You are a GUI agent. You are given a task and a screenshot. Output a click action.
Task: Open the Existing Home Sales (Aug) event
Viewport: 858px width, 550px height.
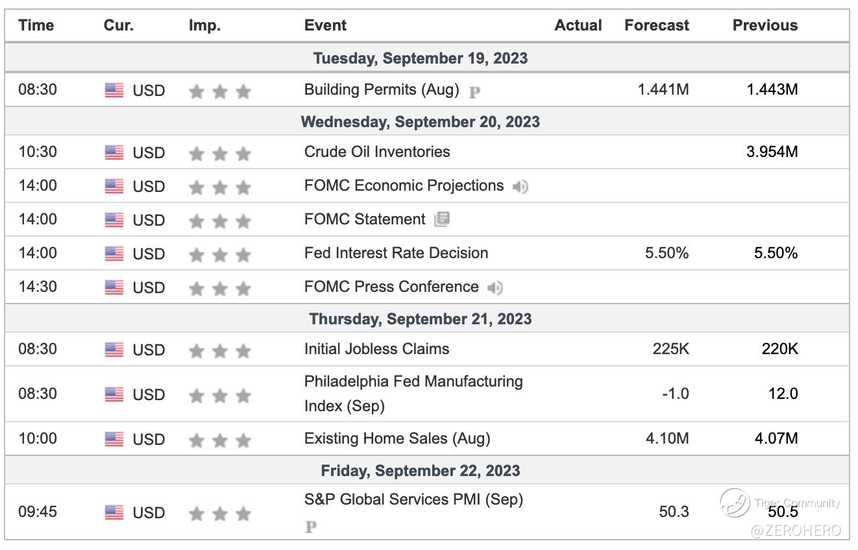[397, 438]
